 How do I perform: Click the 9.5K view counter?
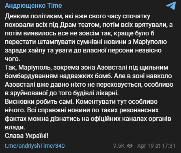coord(119,146)
